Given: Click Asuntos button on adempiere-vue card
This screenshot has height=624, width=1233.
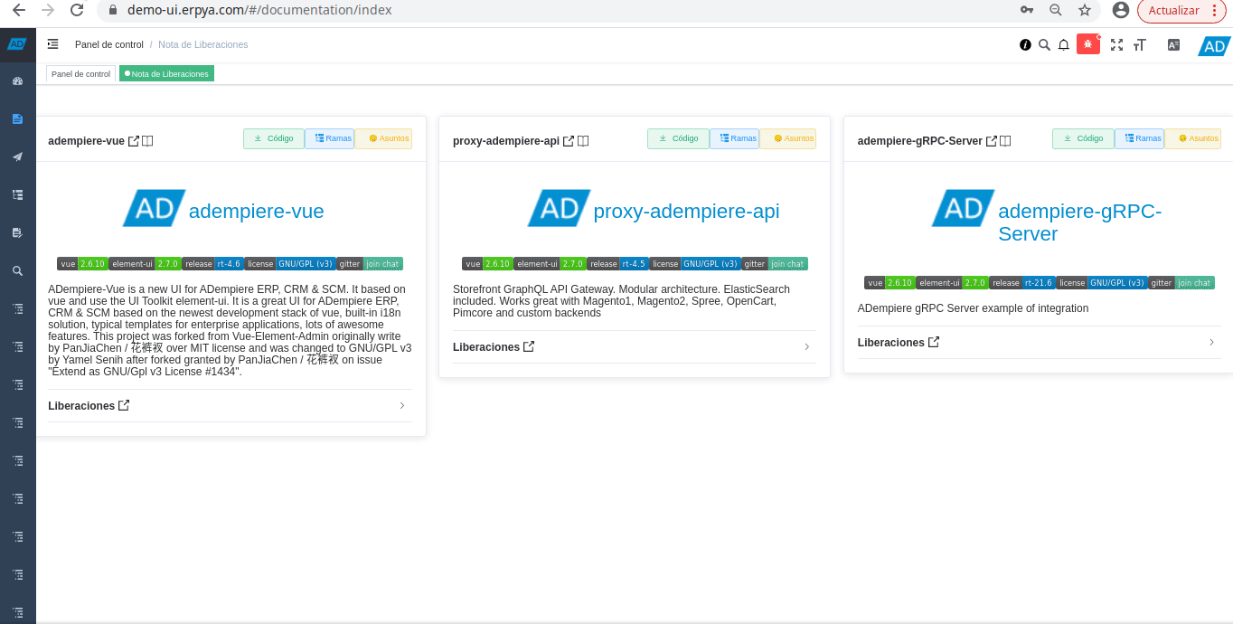Looking at the screenshot, I should 383,138.
